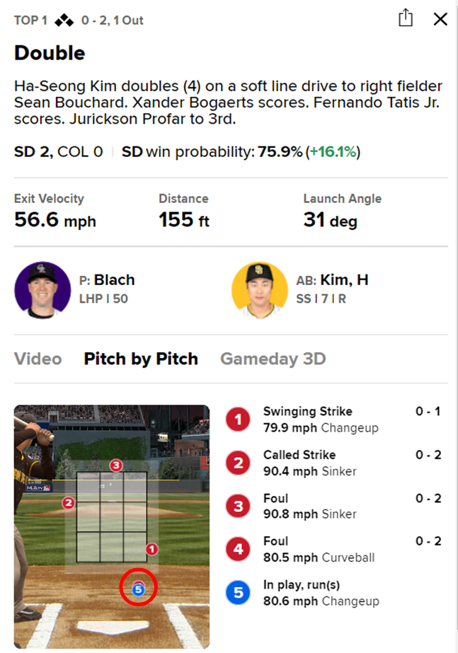Click batter Kim's headshot
Viewport: 458px width, 653px height.
point(260,291)
